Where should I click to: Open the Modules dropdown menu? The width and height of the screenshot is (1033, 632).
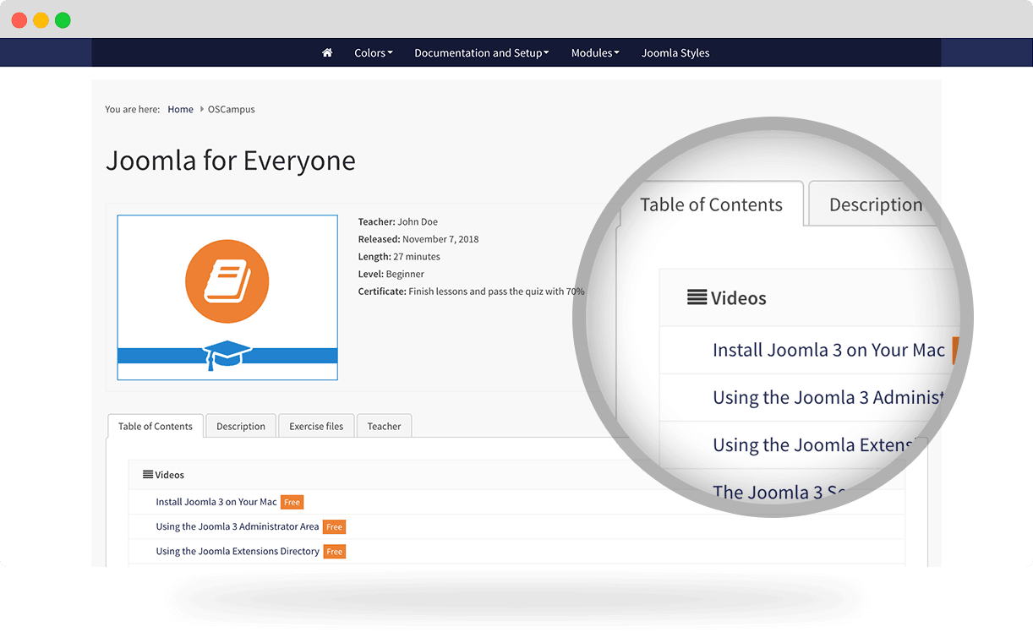pos(595,52)
